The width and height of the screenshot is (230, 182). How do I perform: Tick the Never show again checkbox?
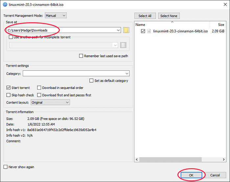6,167
